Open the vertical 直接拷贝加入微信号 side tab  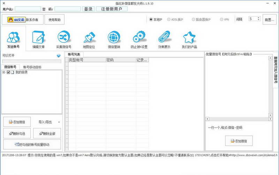pyautogui.click(x=276, y=70)
